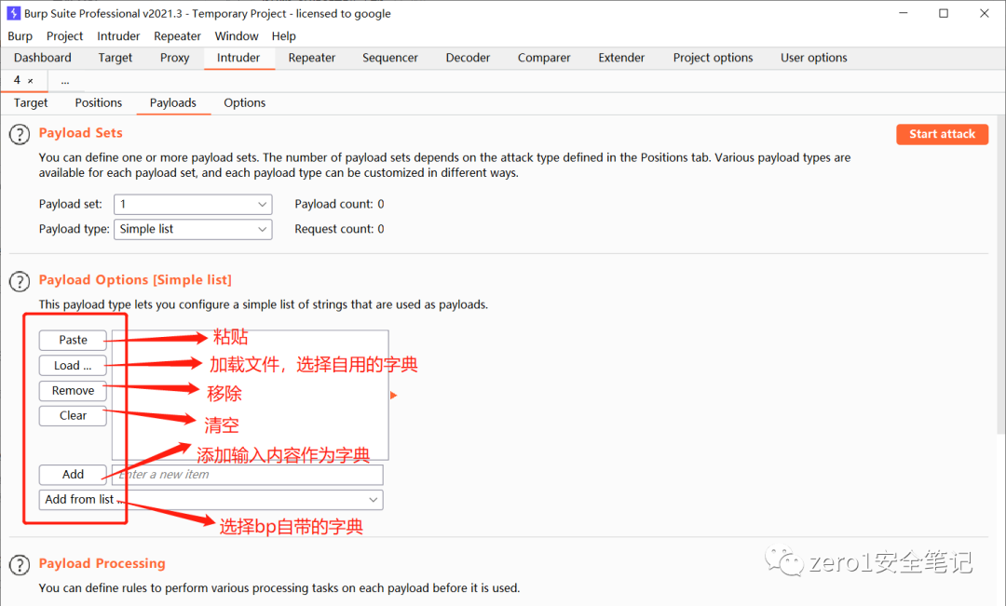The width and height of the screenshot is (1006, 606).
Task: Select attack tab number 4
Action: pyautogui.click(x=18, y=80)
